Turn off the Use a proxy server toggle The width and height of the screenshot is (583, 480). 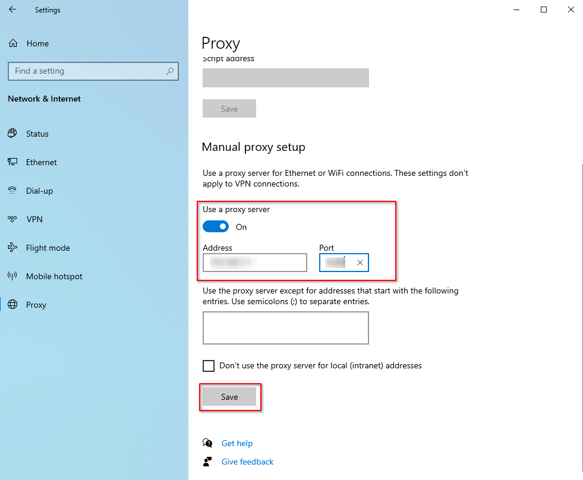click(215, 226)
